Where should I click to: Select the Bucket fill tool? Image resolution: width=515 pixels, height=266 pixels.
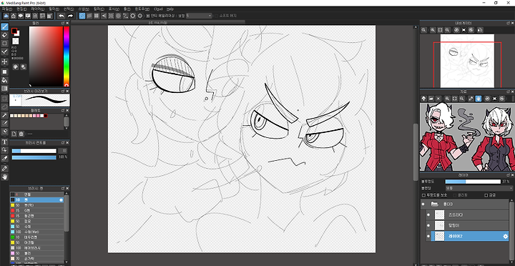click(4, 80)
